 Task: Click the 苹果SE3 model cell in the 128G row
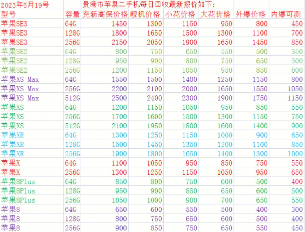pyautogui.click(x=14, y=33)
